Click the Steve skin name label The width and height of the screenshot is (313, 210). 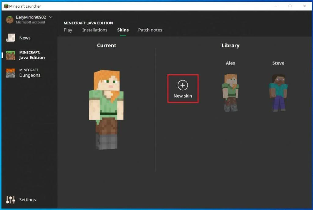pos(278,63)
